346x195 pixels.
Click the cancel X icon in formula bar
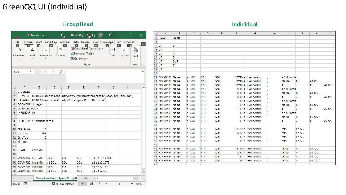pos(45,71)
